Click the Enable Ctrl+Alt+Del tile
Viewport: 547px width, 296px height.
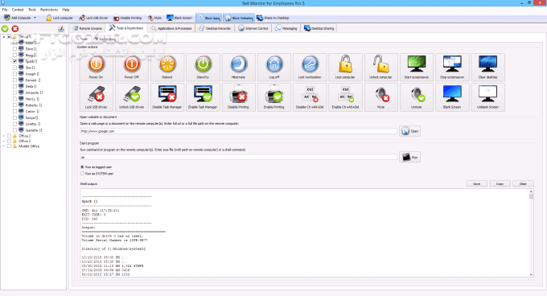(x=346, y=97)
